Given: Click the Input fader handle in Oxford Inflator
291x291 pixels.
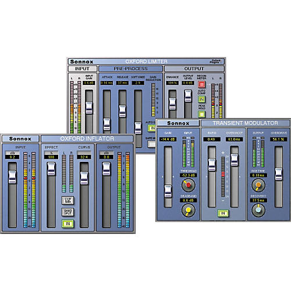Looking at the screenshot, I should [12, 177].
